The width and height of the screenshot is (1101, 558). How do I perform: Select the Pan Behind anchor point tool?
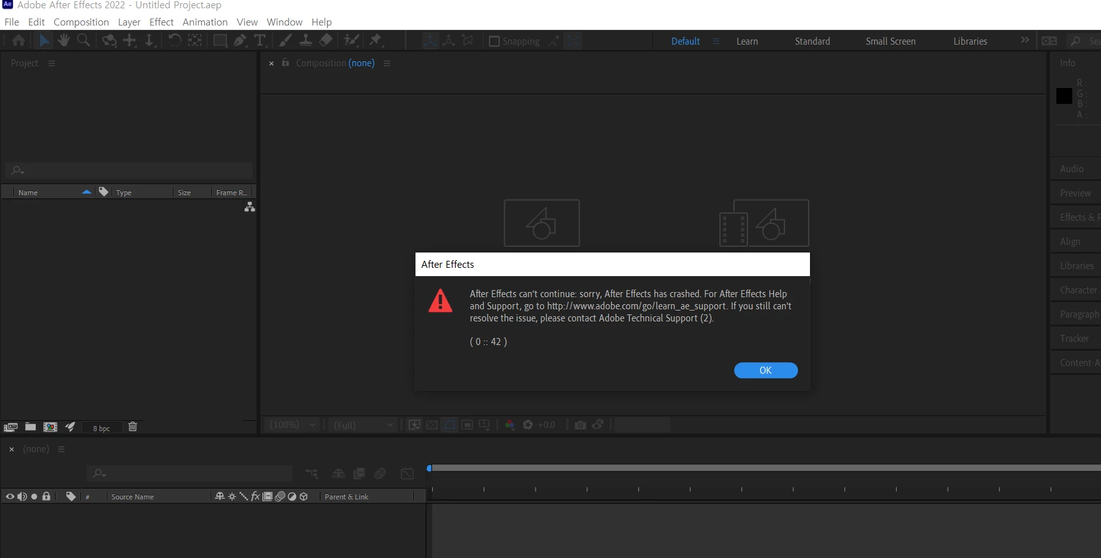[x=195, y=41]
